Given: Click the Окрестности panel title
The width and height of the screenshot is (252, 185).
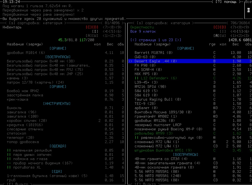Looking at the screenshot, I should click(142, 27).
